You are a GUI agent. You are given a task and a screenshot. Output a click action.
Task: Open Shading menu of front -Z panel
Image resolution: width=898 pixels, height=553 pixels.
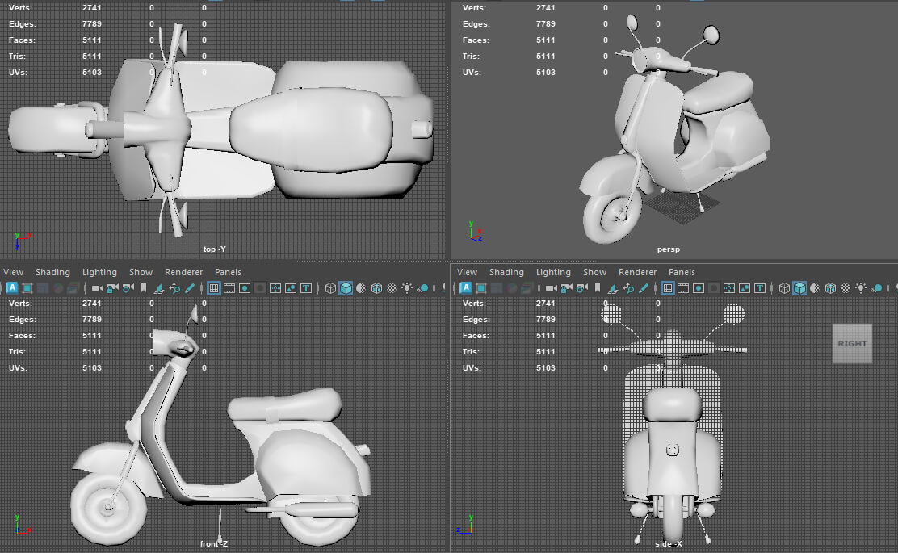pos(52,272)
